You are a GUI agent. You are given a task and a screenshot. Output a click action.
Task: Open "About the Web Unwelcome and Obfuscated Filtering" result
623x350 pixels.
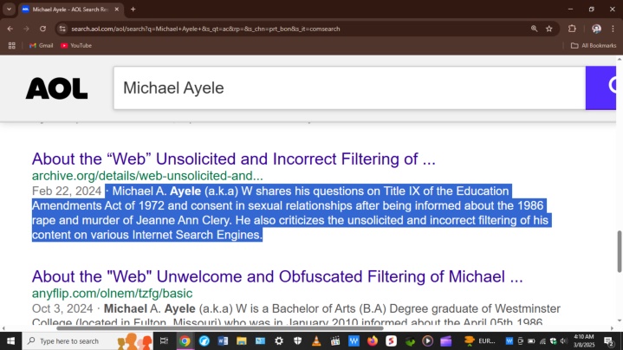[277, 276]
